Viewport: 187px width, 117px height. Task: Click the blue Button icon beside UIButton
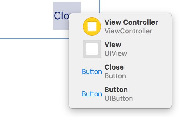92,94
